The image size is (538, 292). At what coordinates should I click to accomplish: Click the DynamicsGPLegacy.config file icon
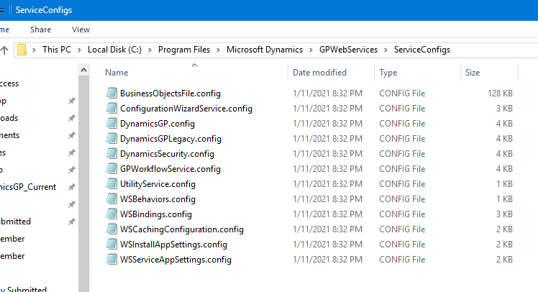pyautogui.click(x=111, y=138)
